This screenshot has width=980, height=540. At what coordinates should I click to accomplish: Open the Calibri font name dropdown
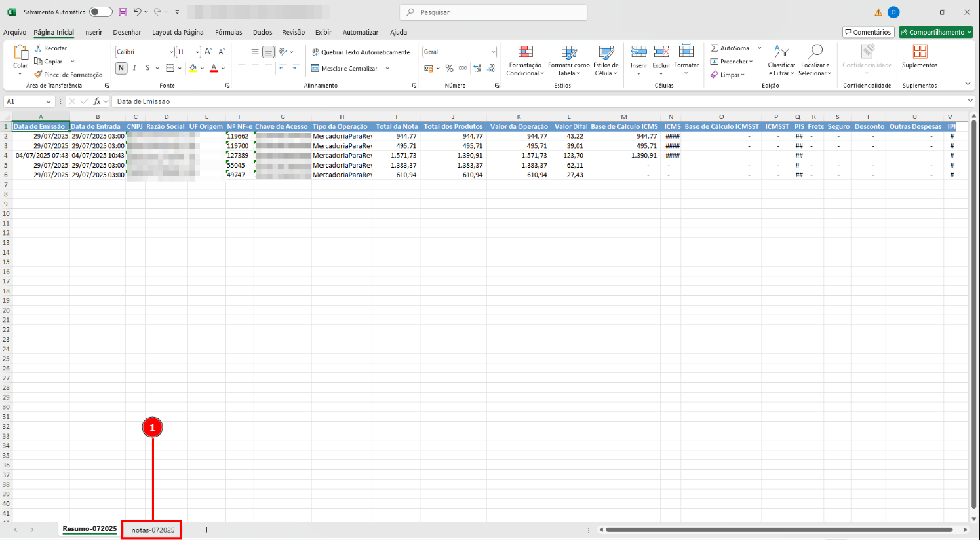click(x=171, y=52)
